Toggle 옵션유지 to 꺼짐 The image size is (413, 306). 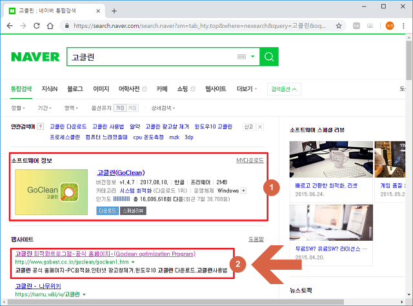[x=120, y=108]
